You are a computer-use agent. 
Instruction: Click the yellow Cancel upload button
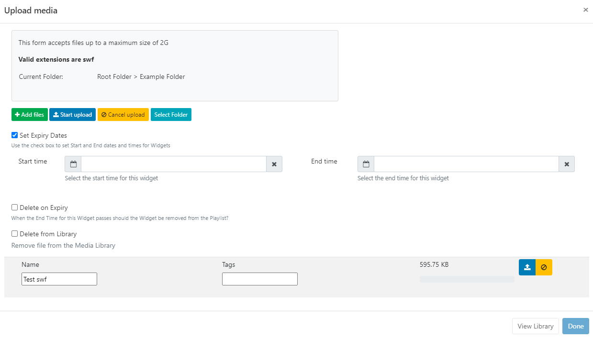[123, 115]
